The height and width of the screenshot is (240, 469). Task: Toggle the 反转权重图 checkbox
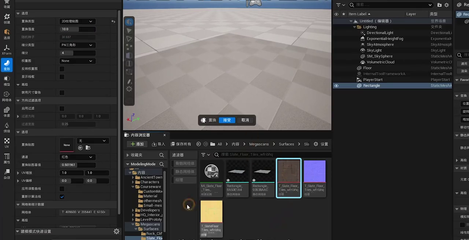tap(62, 69)
